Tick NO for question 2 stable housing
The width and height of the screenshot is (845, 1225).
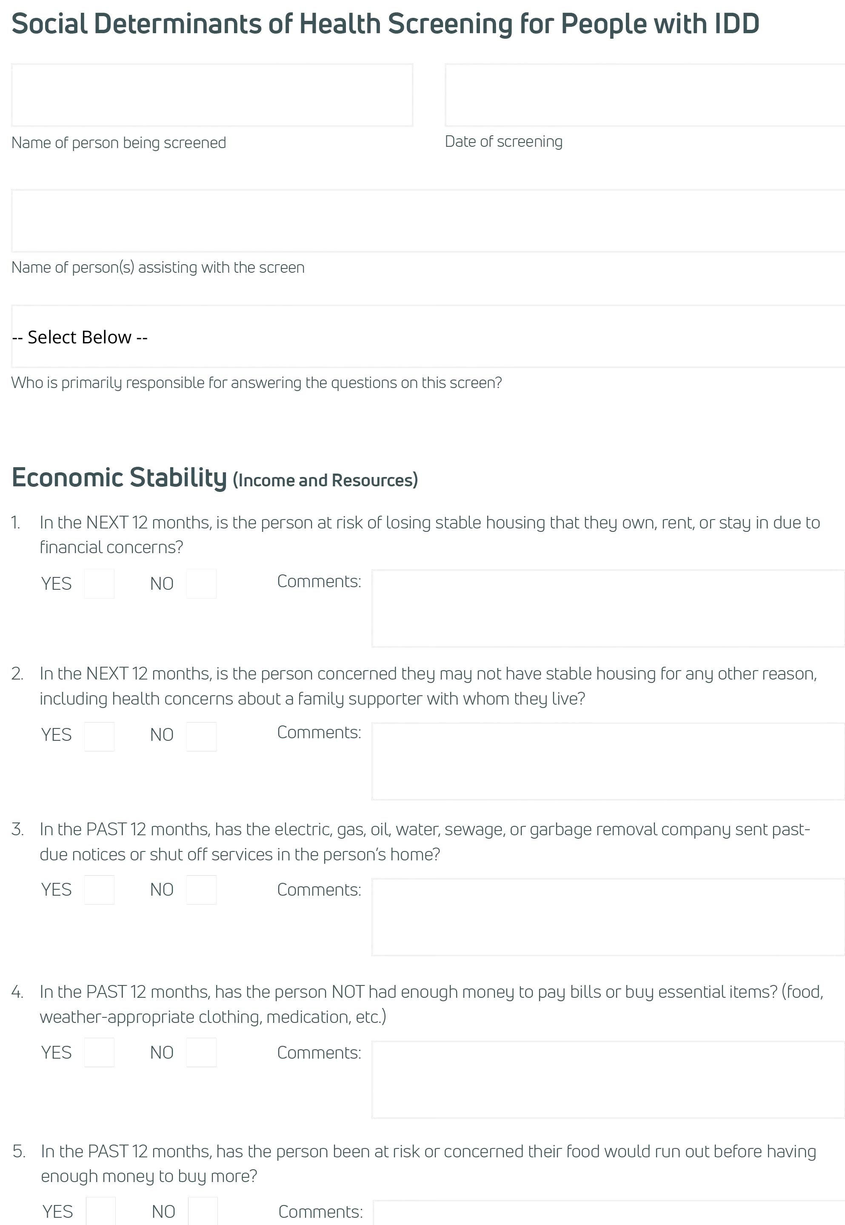click(201, 736)
